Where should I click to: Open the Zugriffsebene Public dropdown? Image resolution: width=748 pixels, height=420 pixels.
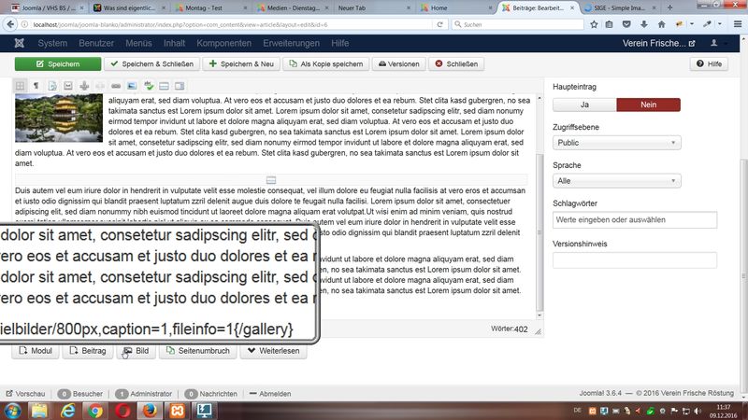(617, 143)
